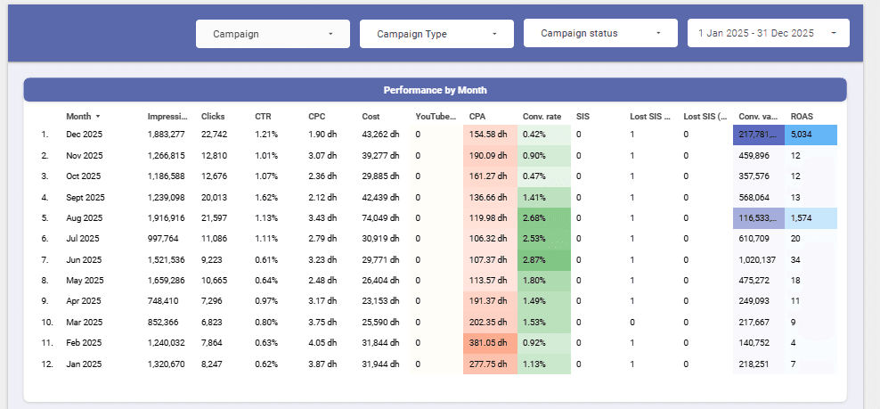The image size is (880, 409).
Task: Select the Jan 2025 month cell
Action: 84,364
